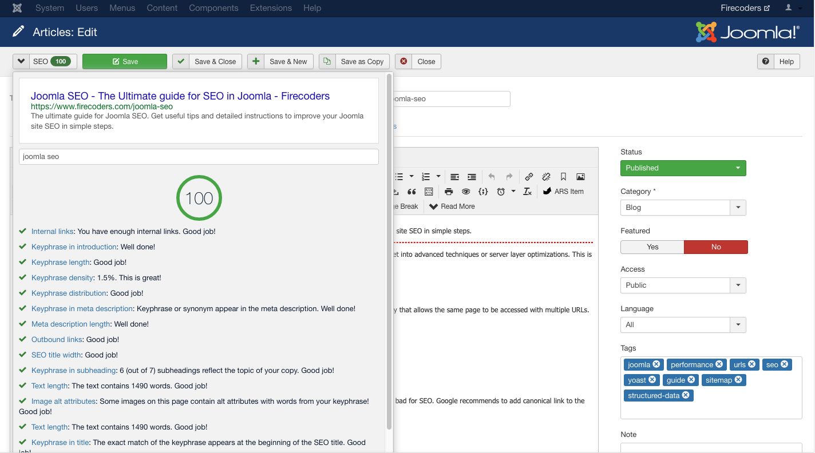Screen dimensions: 815x453
Task: Click the Read More editor button
Action: coord(452,206)
